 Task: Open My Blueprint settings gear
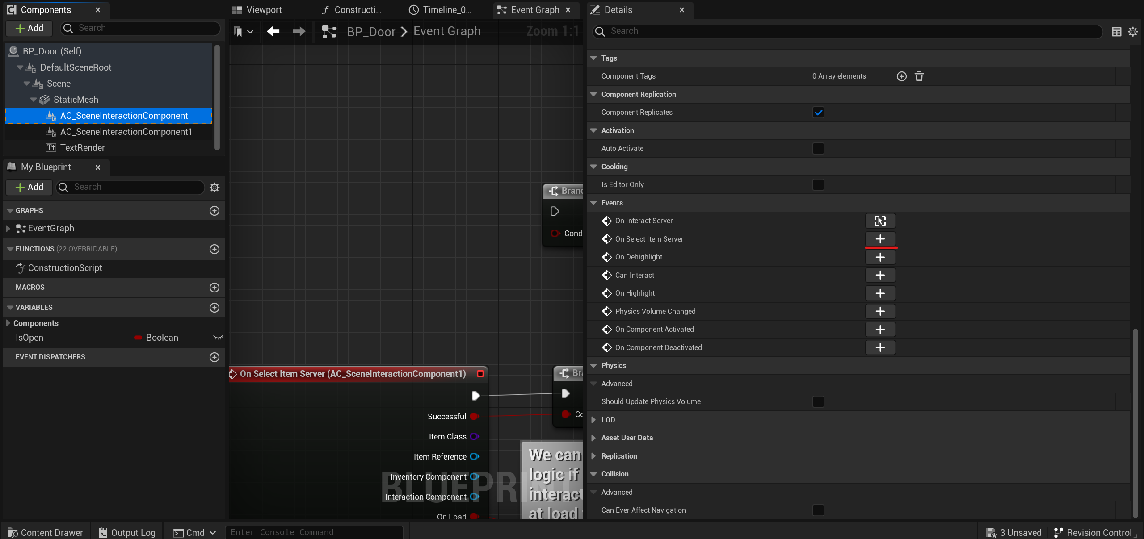[x=214, y=188]
